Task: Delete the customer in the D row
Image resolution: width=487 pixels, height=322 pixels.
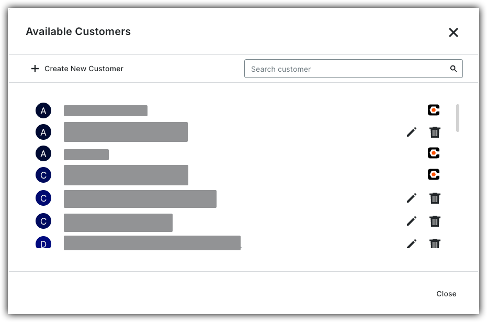Action: pyautogui.click(x=435, y=243)
